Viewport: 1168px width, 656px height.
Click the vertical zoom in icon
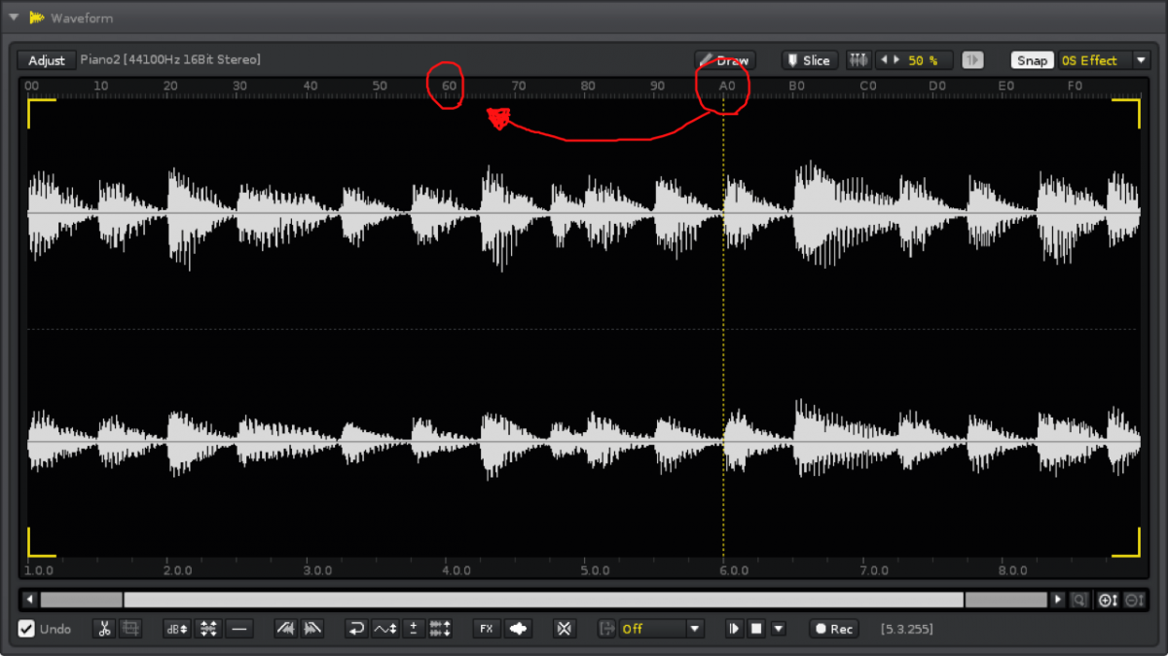(1108, 600)
